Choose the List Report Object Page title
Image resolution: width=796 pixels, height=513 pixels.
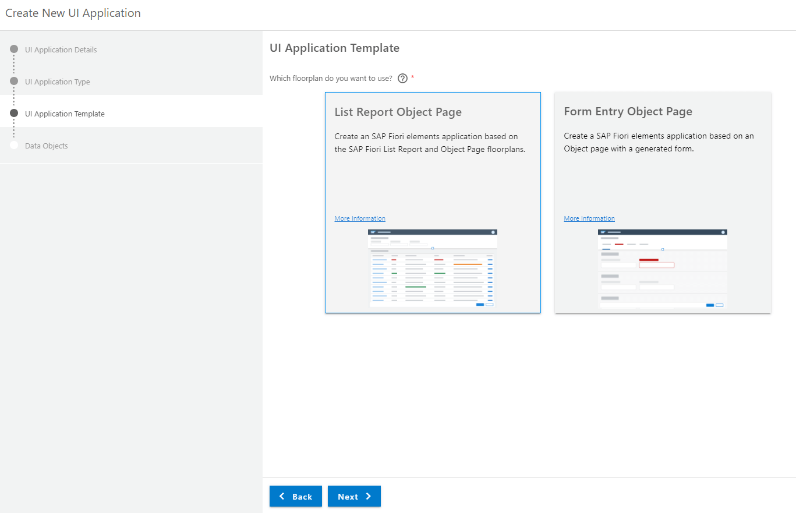pos(398,112)
